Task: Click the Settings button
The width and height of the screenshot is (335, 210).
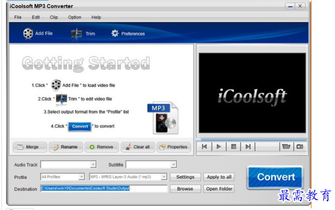Action: pos(185,177)
